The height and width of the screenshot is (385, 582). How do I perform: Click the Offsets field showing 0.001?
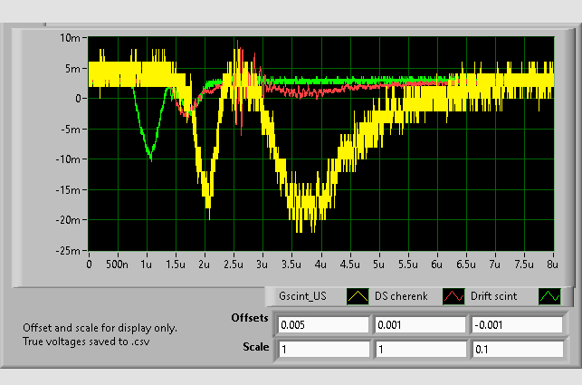point(419,324)
